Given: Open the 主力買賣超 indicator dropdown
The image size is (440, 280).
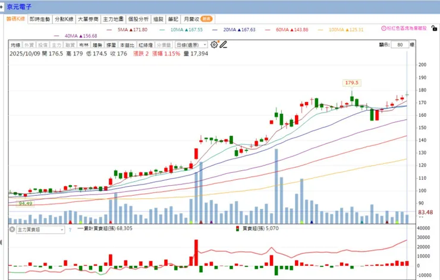Looking at the screenshot, I should pyautogui.click(x=40, y=230).
